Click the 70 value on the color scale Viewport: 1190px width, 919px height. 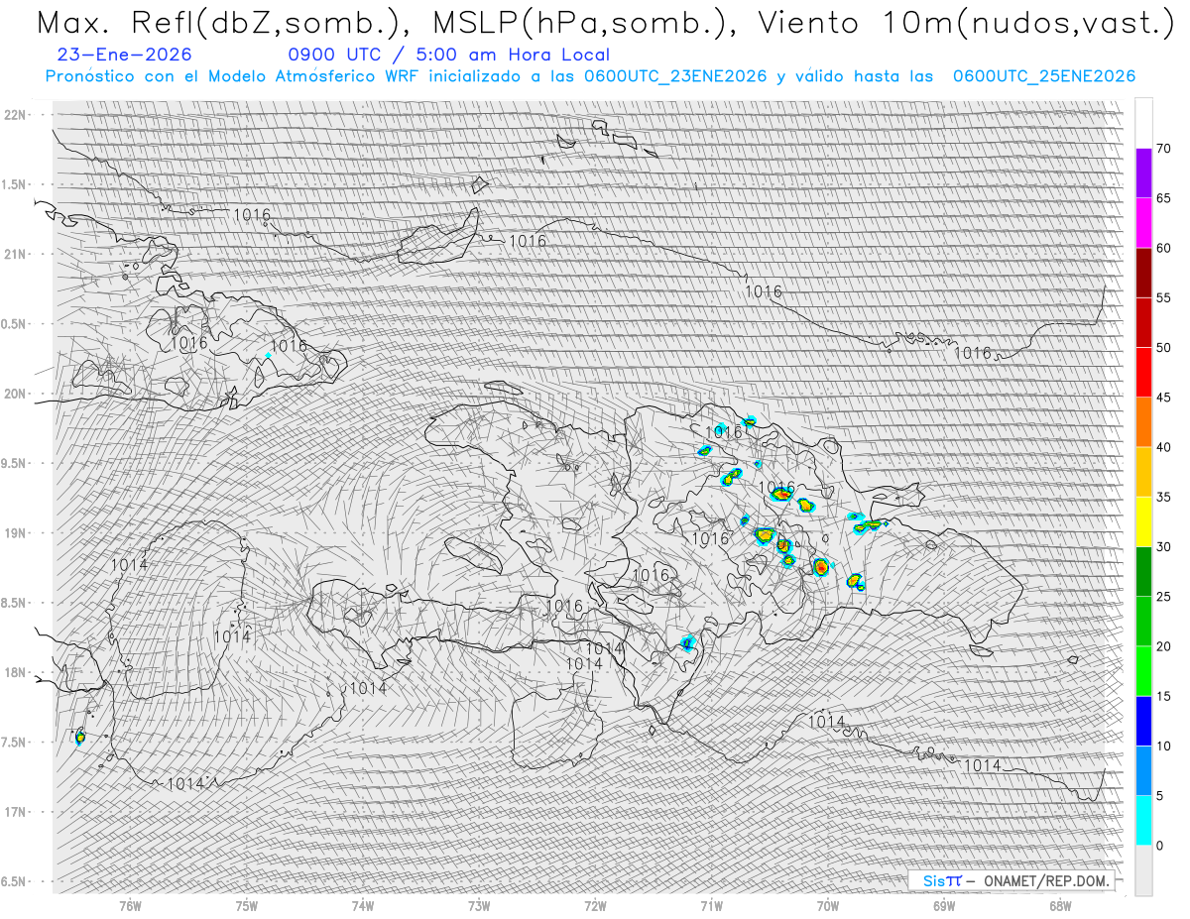tap(1163, 149)
